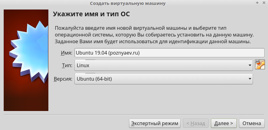Click the 64-bit OS type icon
268x130 pixels.
click(260, 65)
